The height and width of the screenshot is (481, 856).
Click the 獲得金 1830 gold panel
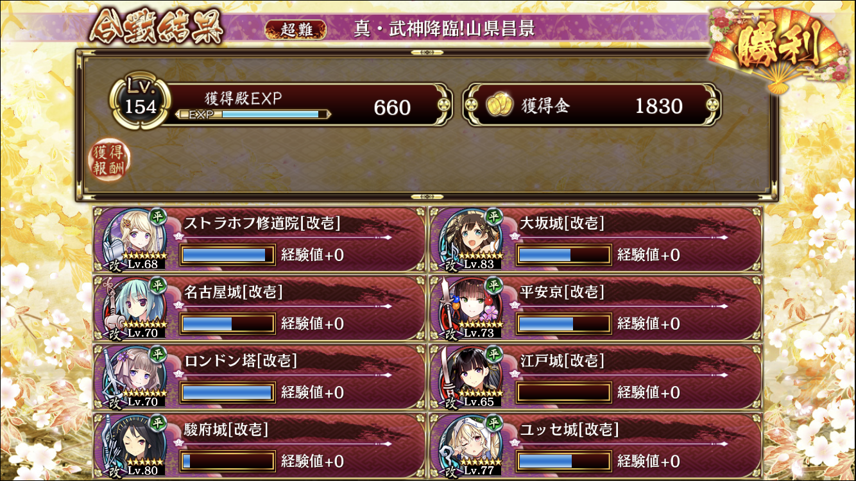(592, 104)
